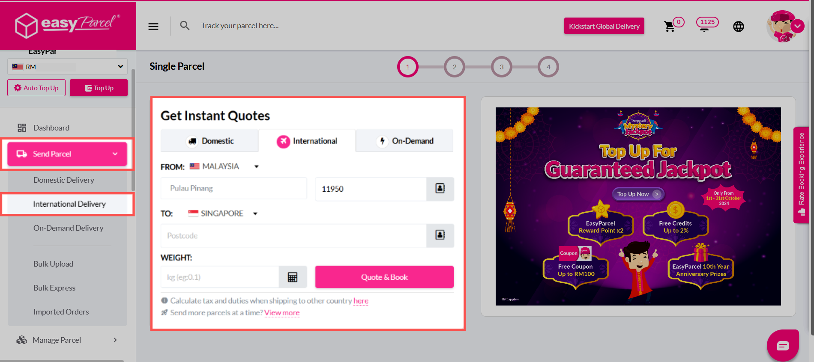
Task: Click the Quote & Book button
Action: (384, 277)
